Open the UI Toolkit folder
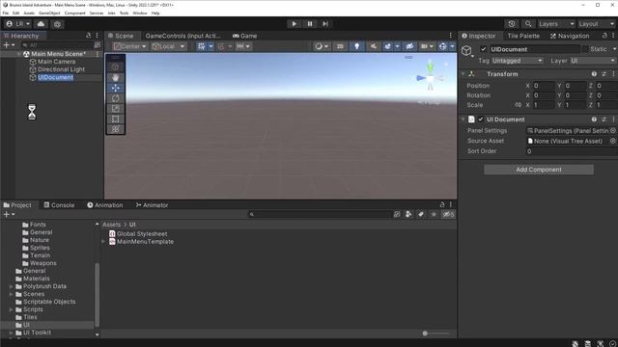The width and height of the screenshot is (618, 347). point(37,333)
